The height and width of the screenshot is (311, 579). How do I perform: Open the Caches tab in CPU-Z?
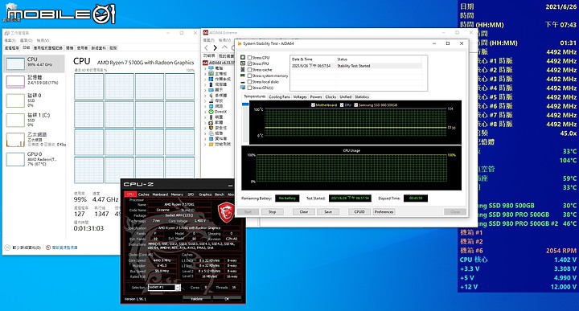pyautogui.click(x=144, y=194)
